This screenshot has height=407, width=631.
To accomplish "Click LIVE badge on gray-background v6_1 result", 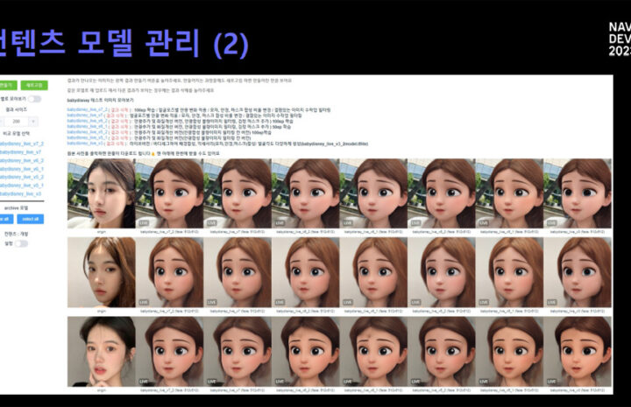I will coord(348,381).
